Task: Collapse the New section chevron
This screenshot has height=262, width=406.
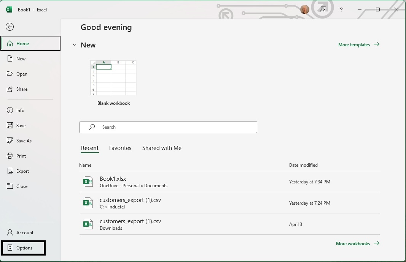Action: click(x=74, y=45)
